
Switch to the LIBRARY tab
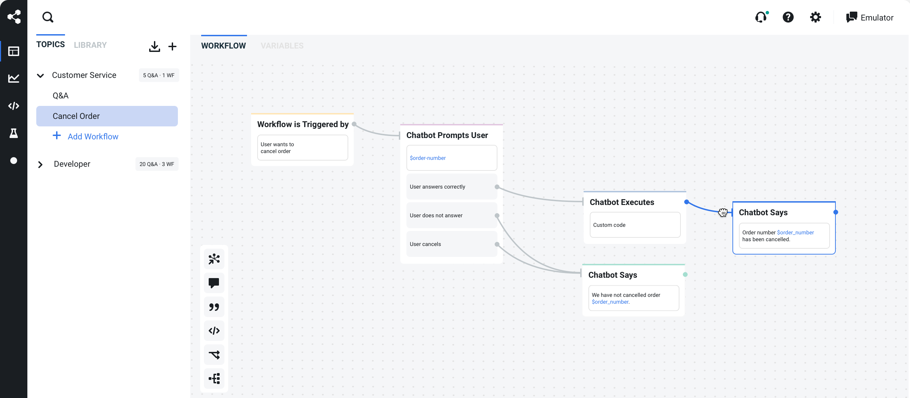90,45
